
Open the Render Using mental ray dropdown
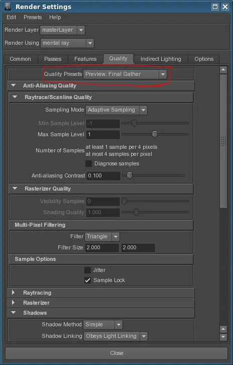67,43
